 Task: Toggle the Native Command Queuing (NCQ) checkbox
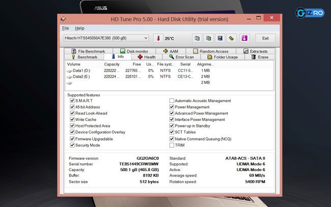[x=172, y=139]
